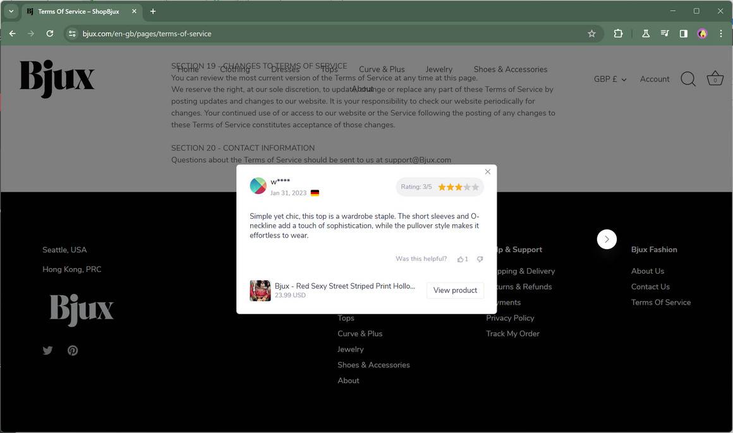The height and width of the screenshot is (433, 733).
Task: Open the shopping basket icon
Action: click(x=715, y=78)
